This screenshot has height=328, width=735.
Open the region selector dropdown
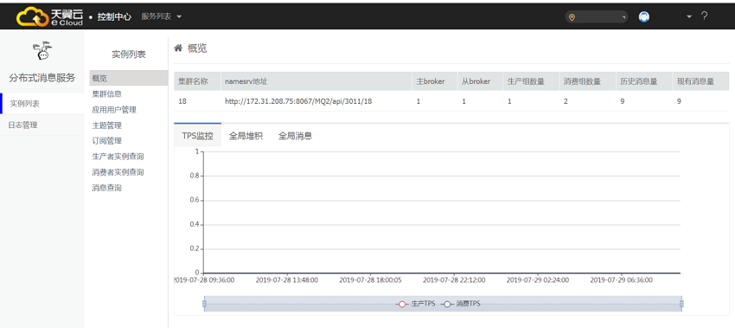pyautogui.click(x=597, y=17)
